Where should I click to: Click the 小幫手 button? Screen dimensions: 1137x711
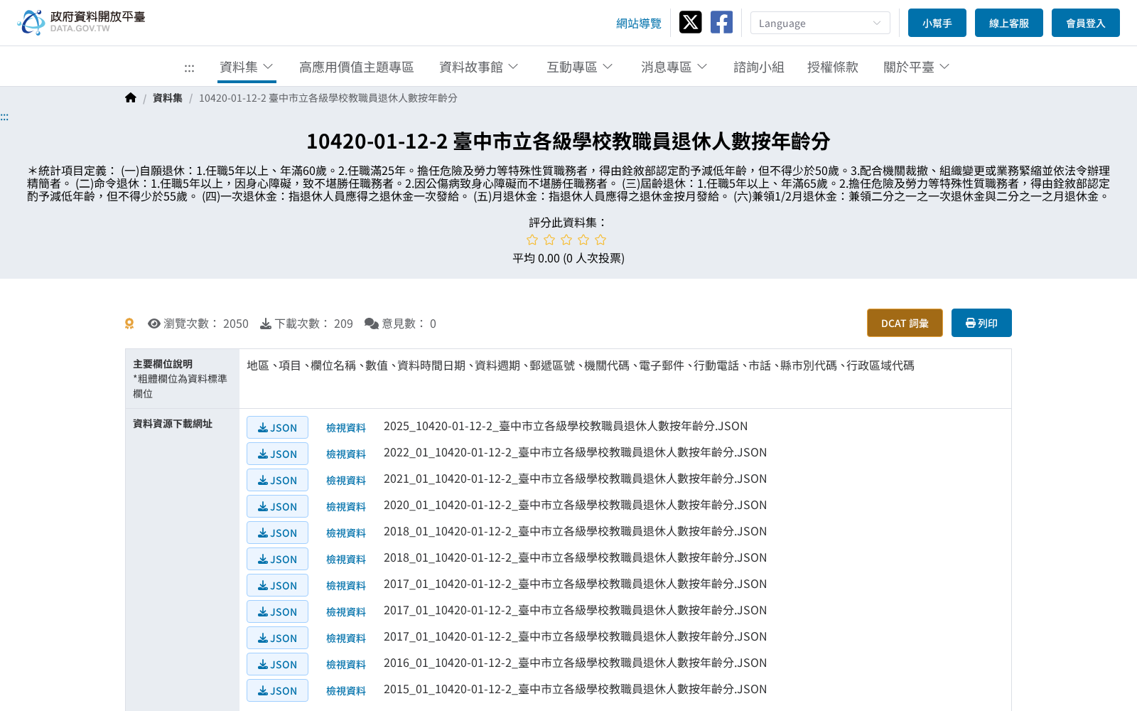click(937, 23)
